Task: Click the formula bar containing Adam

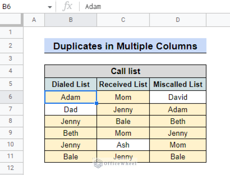Action: coord(150,7)
